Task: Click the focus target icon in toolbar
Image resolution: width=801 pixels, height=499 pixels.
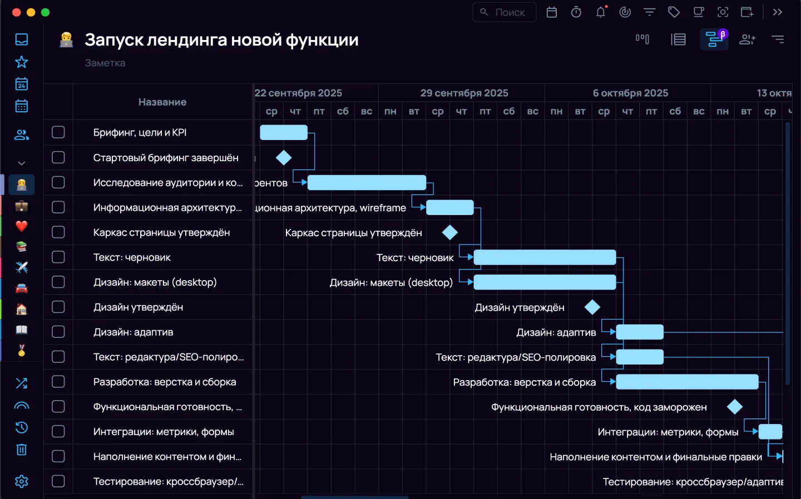Action: click(x=723, y=12)
